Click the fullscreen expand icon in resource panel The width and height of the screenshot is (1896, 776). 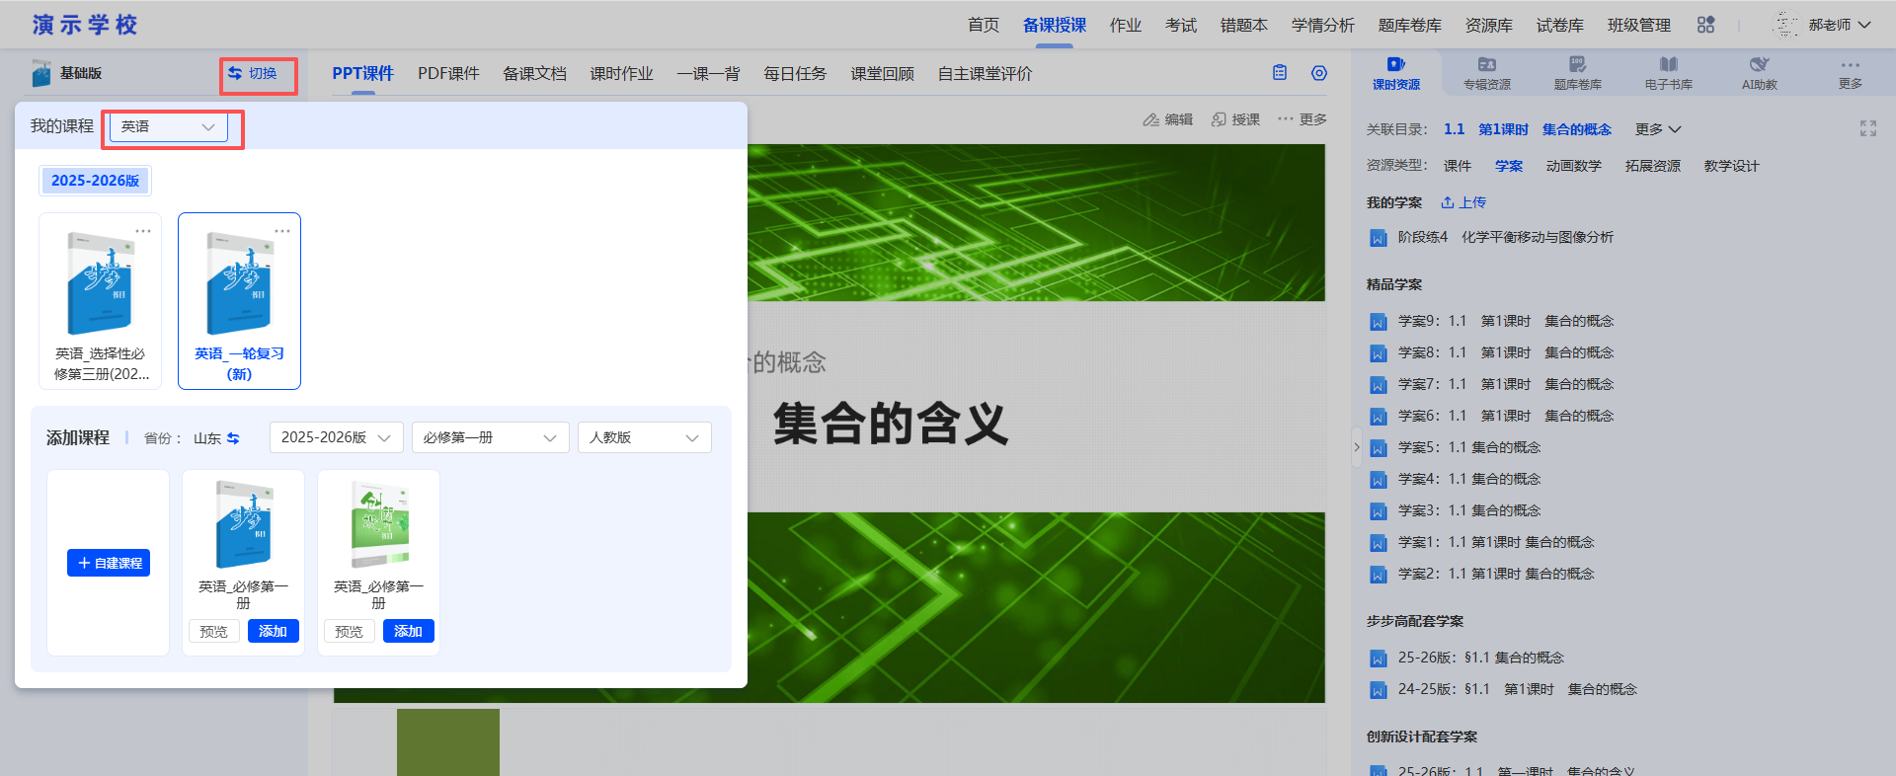1868,128
